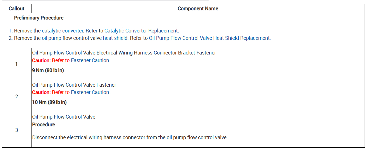The image size is (370, 153).
Task: Open "Fastener Caution" link in callout 1 row
Action: point(90,60)
